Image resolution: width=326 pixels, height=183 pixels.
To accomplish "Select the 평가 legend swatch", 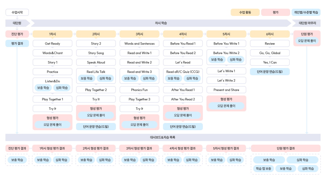I will (x=276, y=12).
